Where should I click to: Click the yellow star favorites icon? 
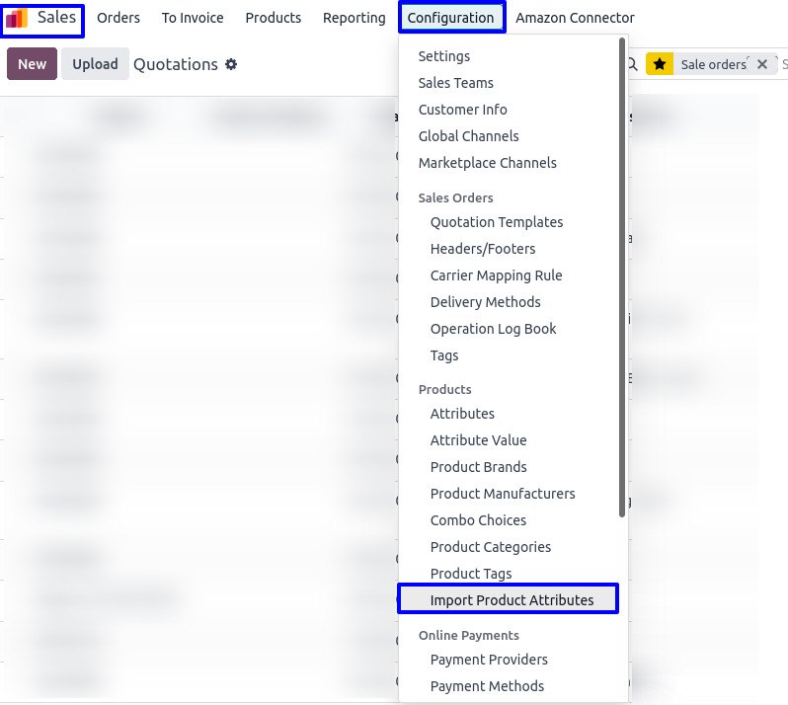coord(660,64)
